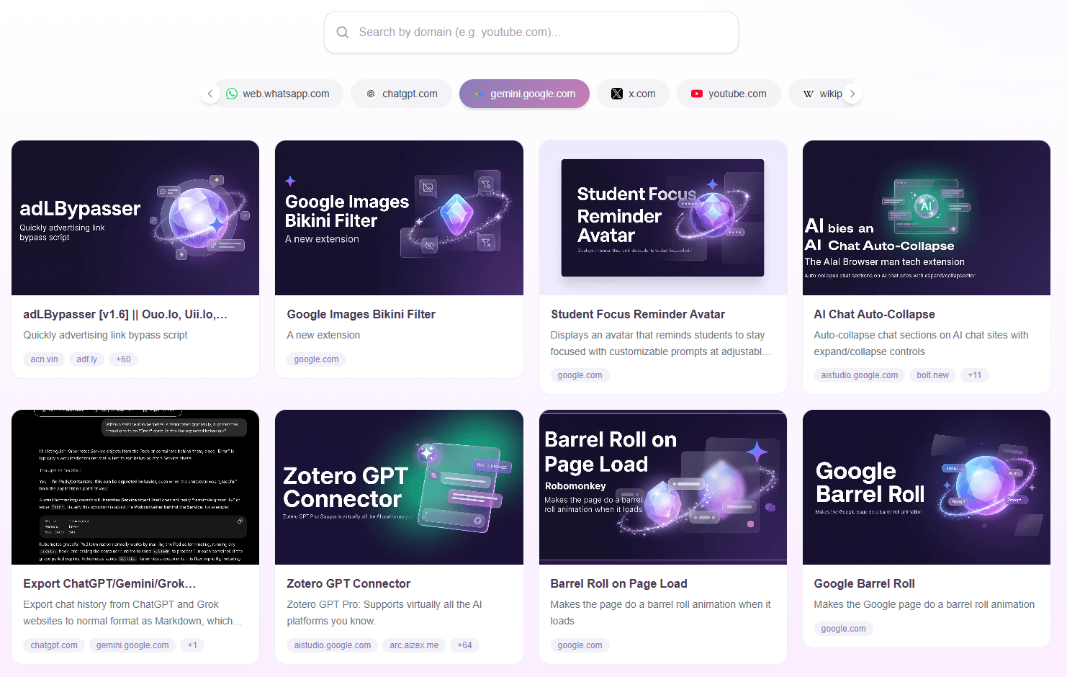Select the gemini.google.com domain chip
Image resolution: width=1067 pixels, height=677 pixels.
click(524, 94)
